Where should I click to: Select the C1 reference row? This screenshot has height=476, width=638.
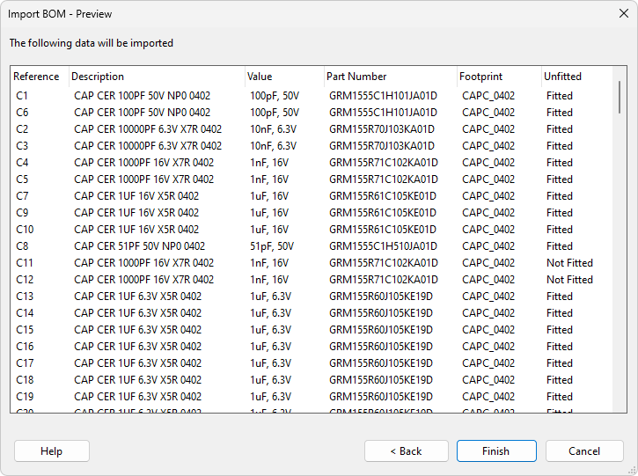coord(23,96)
